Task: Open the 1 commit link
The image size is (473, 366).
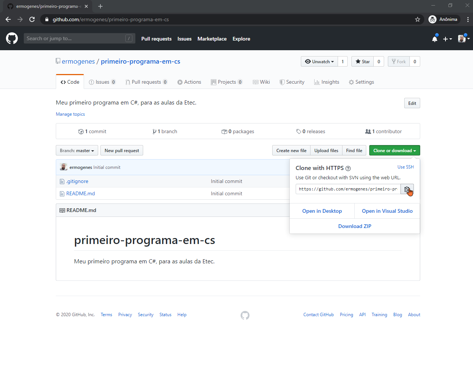Action: 92,131
